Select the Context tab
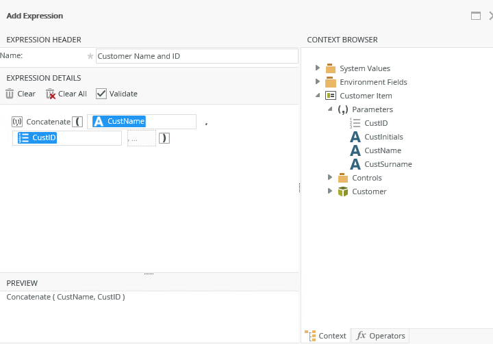Image resolution: width=493 pixels, height=344 pixels. pyautogui.click(x=326, y=336)
